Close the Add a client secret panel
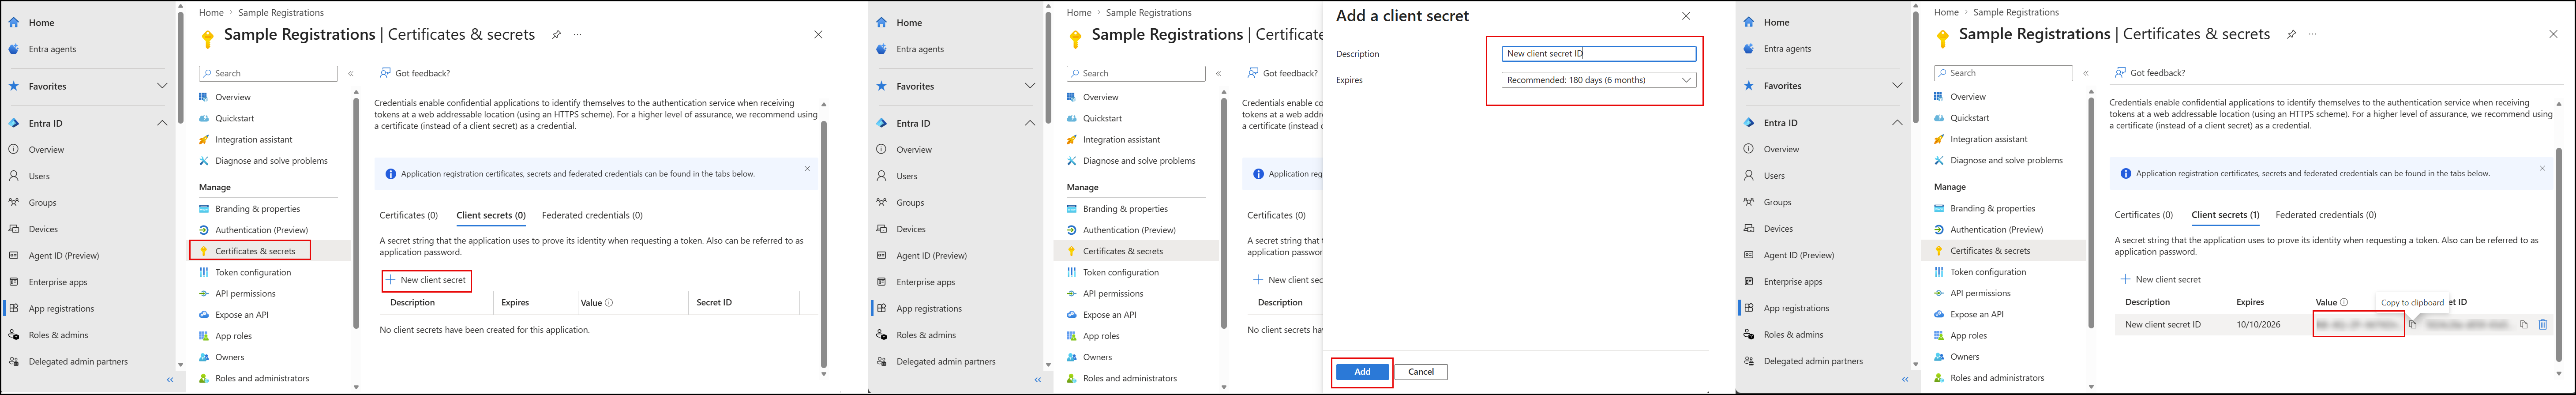This screenshot has width=2576, height=395. coord(1686,16)
